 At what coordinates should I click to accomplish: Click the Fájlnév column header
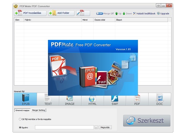point(53,20)
